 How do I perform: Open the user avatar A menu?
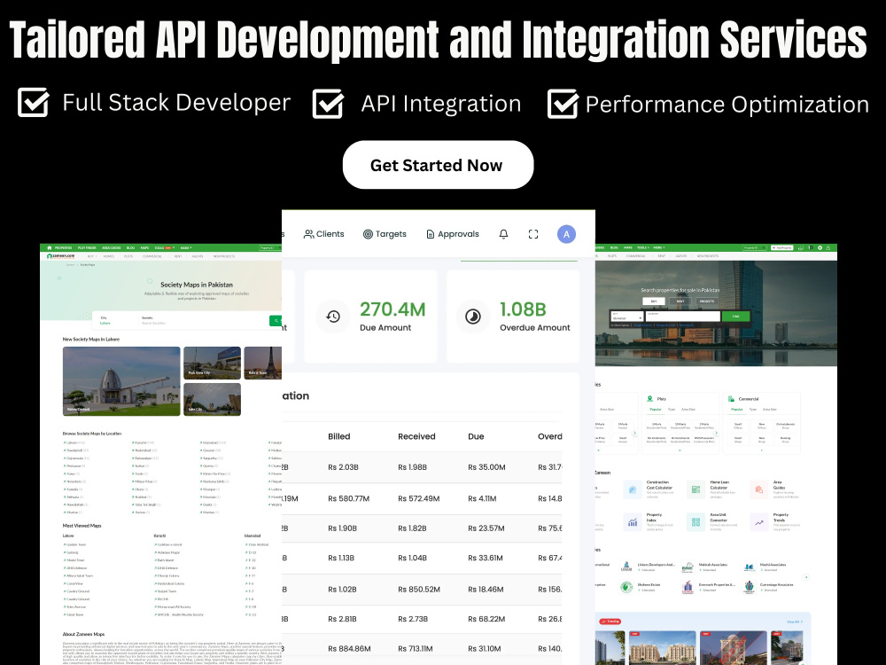pyautogui.click(x=566, y=234)
